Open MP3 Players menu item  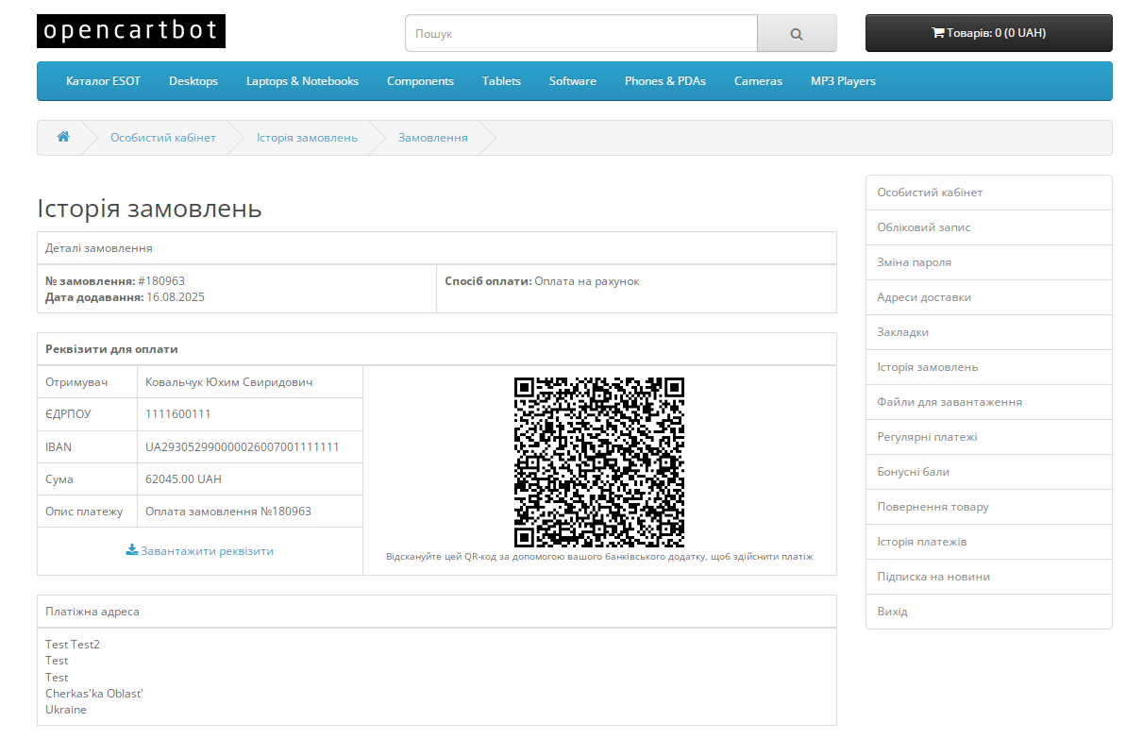[843, 81]
